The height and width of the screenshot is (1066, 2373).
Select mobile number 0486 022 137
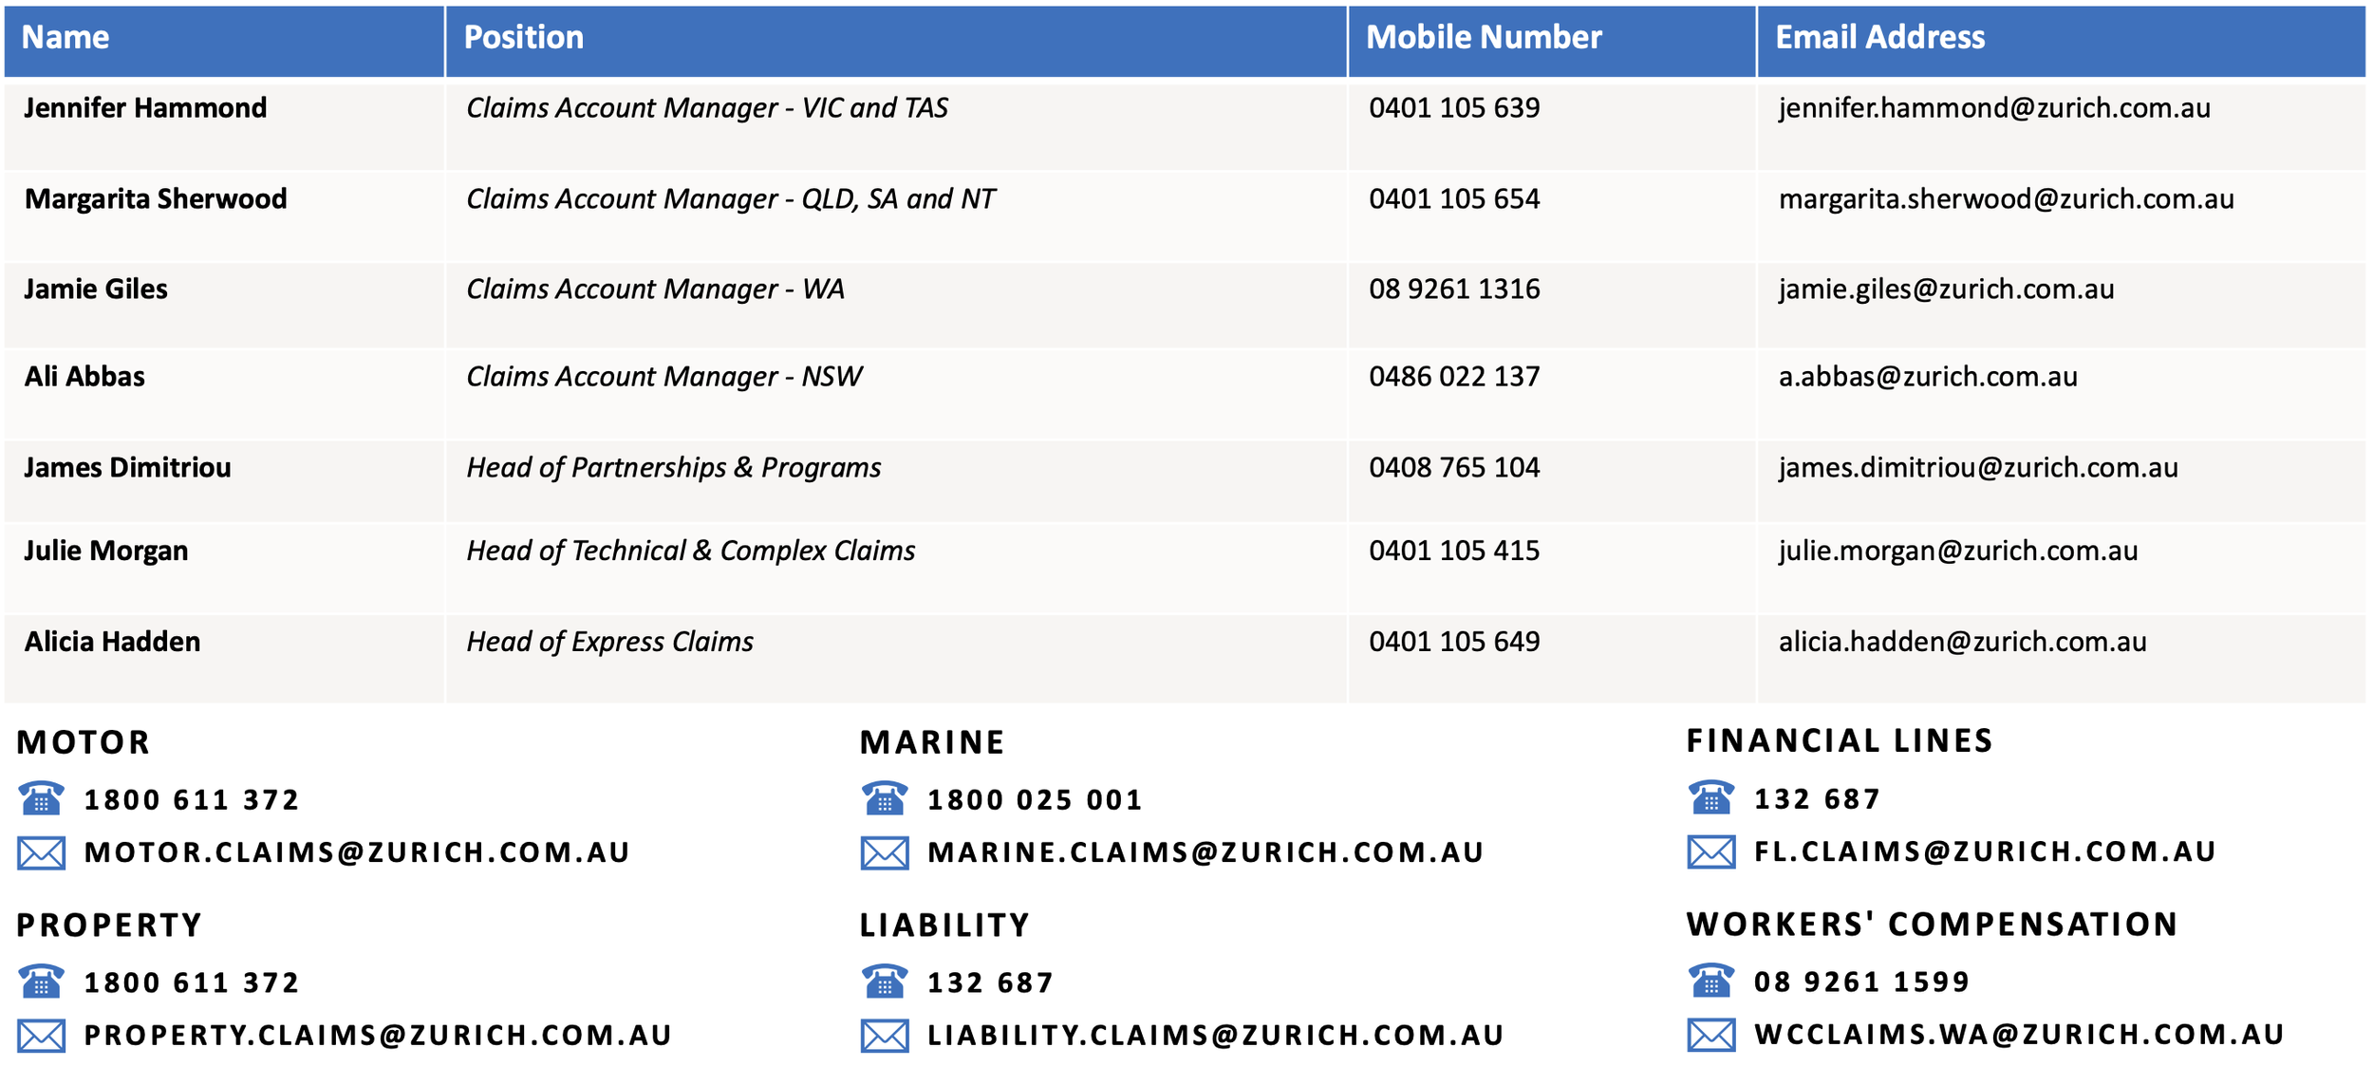coord(1454,377)
